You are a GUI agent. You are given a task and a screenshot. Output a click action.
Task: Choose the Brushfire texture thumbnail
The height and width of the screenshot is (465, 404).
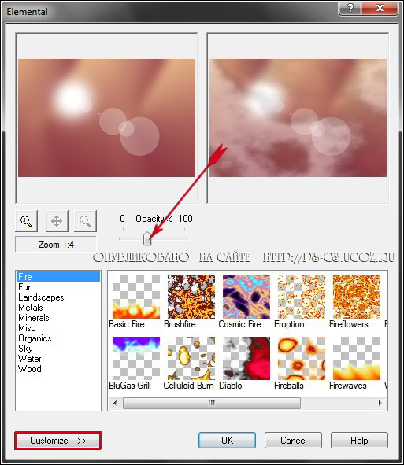click(x=191, y=297)
